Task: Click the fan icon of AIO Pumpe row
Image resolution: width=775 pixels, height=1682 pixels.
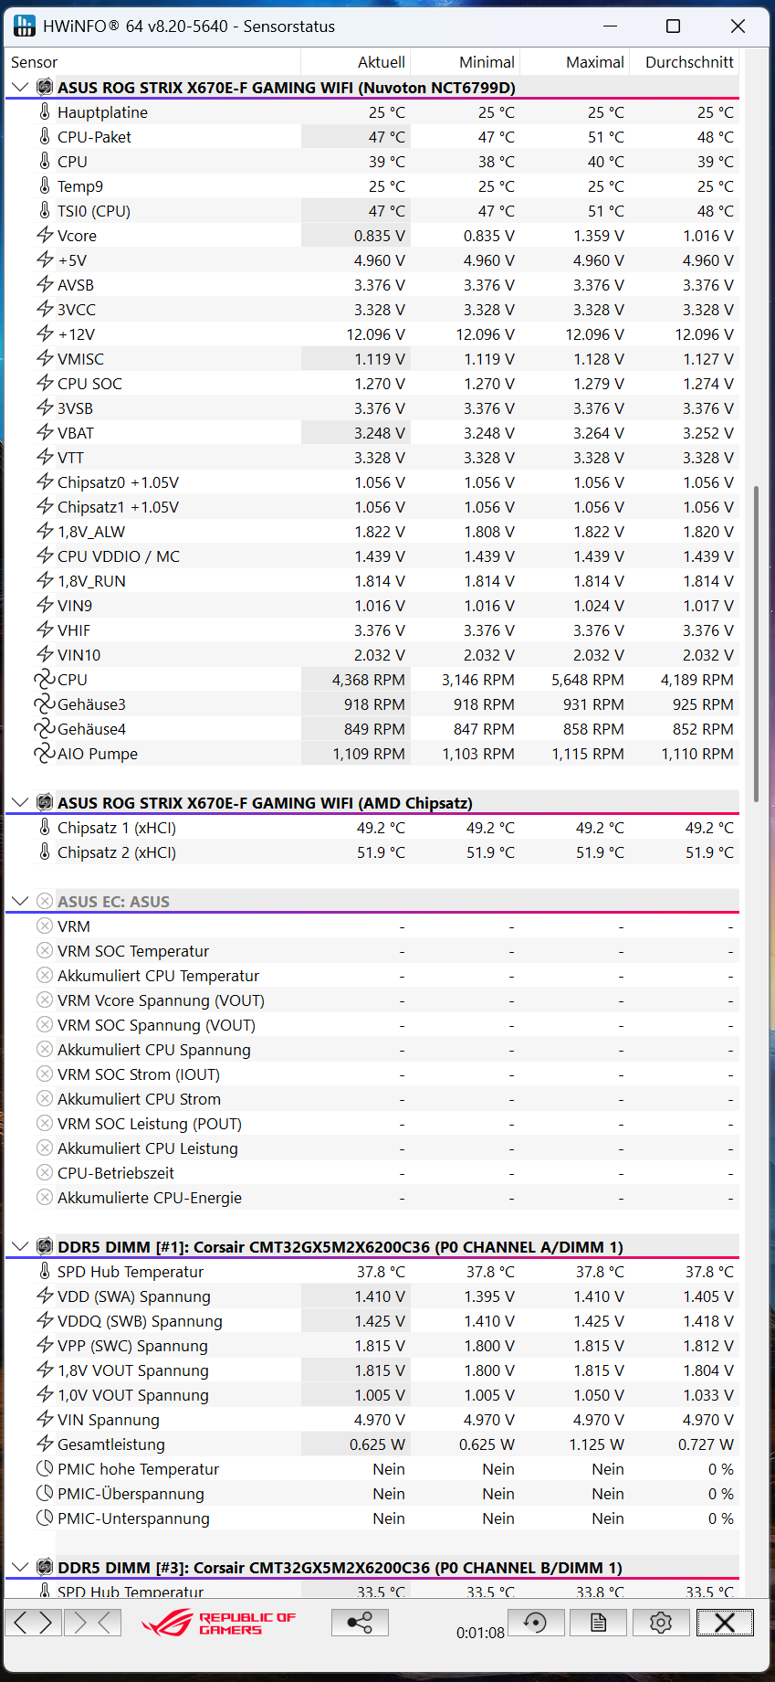Action: click(45, 753)
